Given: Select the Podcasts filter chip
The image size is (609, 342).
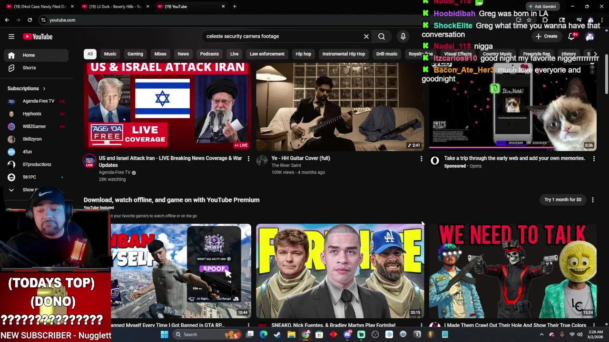Looking at the screenshot, I should point(209,54).
